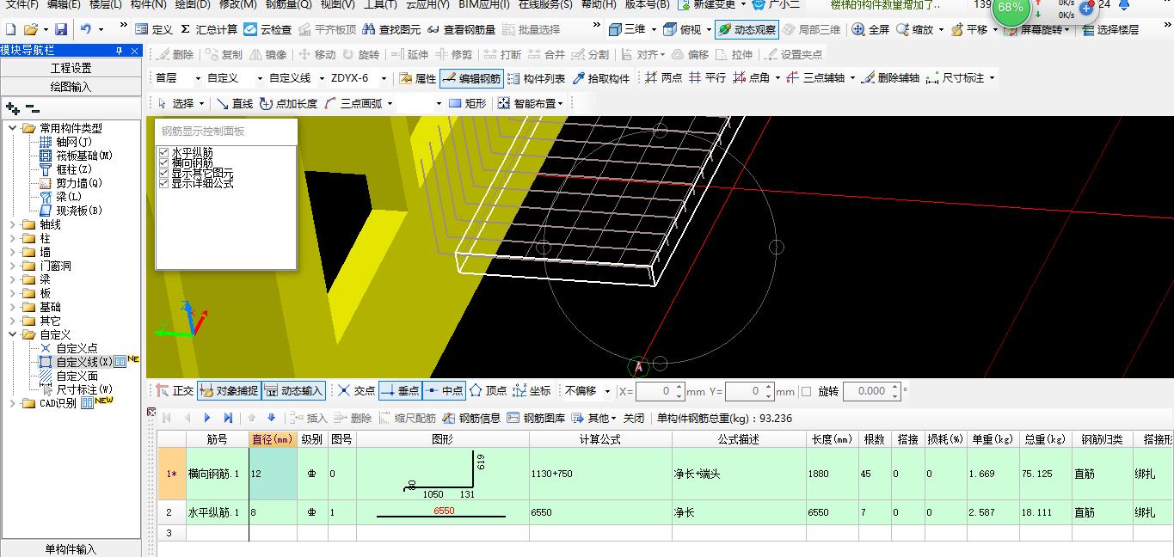Select the 平行 parallel axis tool

[x=706, y=78]
